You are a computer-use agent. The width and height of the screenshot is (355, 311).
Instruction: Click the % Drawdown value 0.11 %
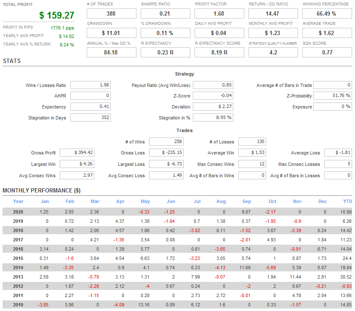(x=165, y=33)
